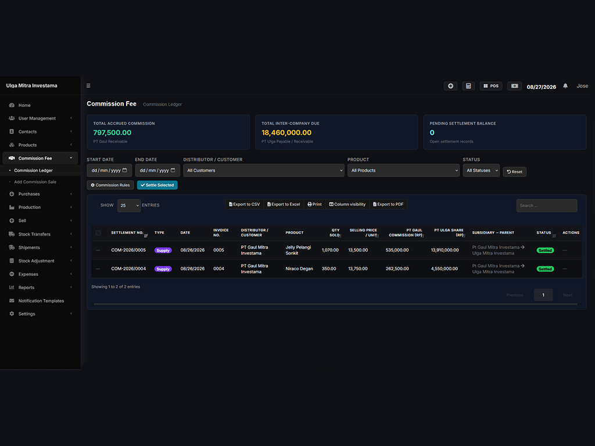Click the Stock Transfers truck icon
This screenshot has width=595, height=446.
(12, 234)
